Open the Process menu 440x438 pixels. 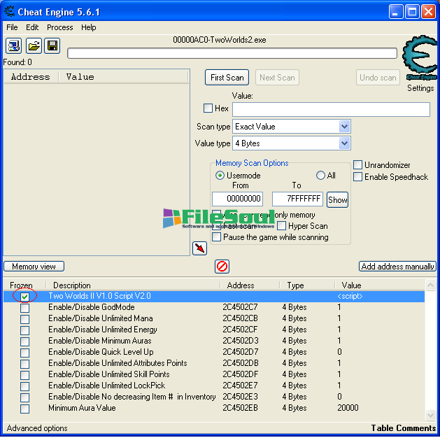59,27
